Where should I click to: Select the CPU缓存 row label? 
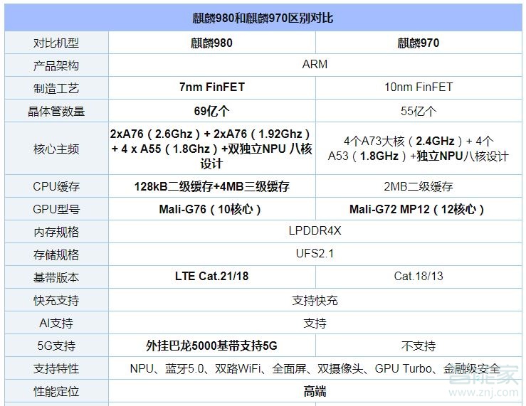click(56, 186)
